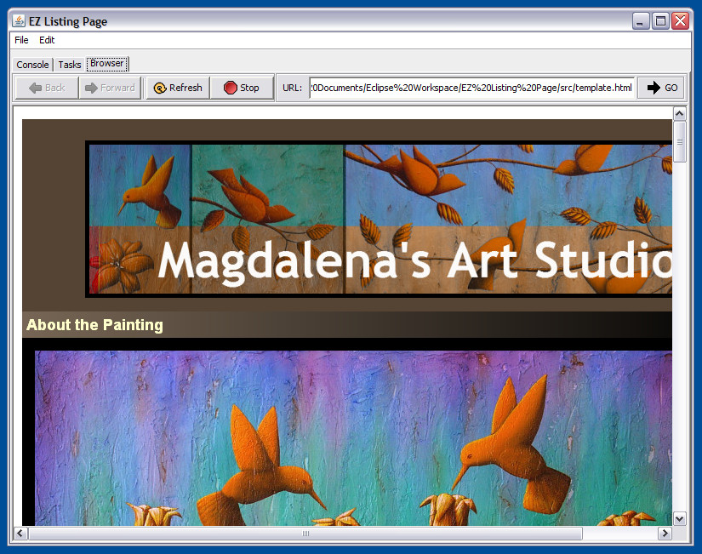Click the horizontal scrollbar left arrow

[x=21, y=534]
